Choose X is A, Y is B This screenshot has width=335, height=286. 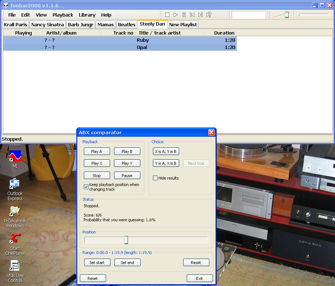click(166, 151)
